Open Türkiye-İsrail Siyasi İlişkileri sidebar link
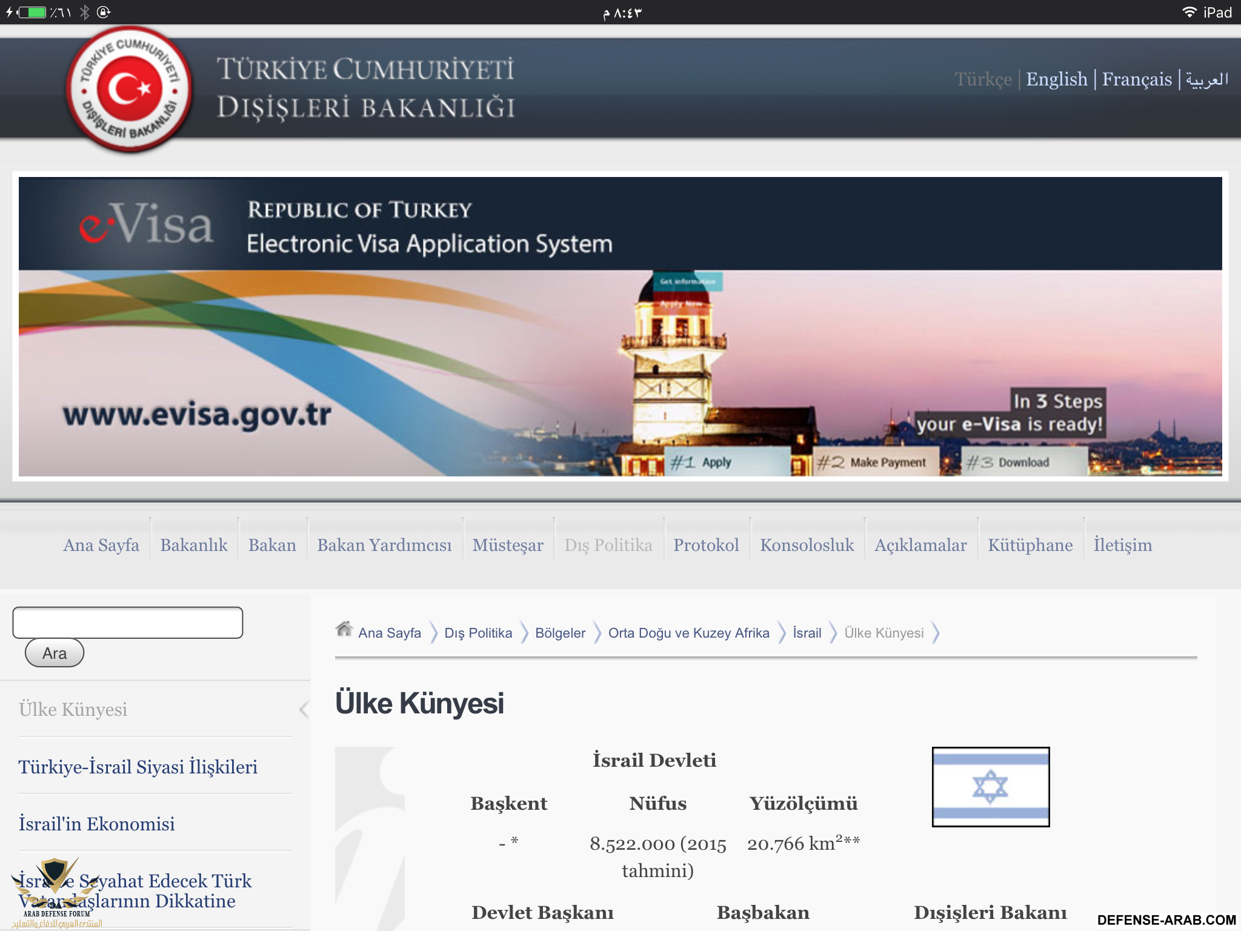 [x=138, y=767]
